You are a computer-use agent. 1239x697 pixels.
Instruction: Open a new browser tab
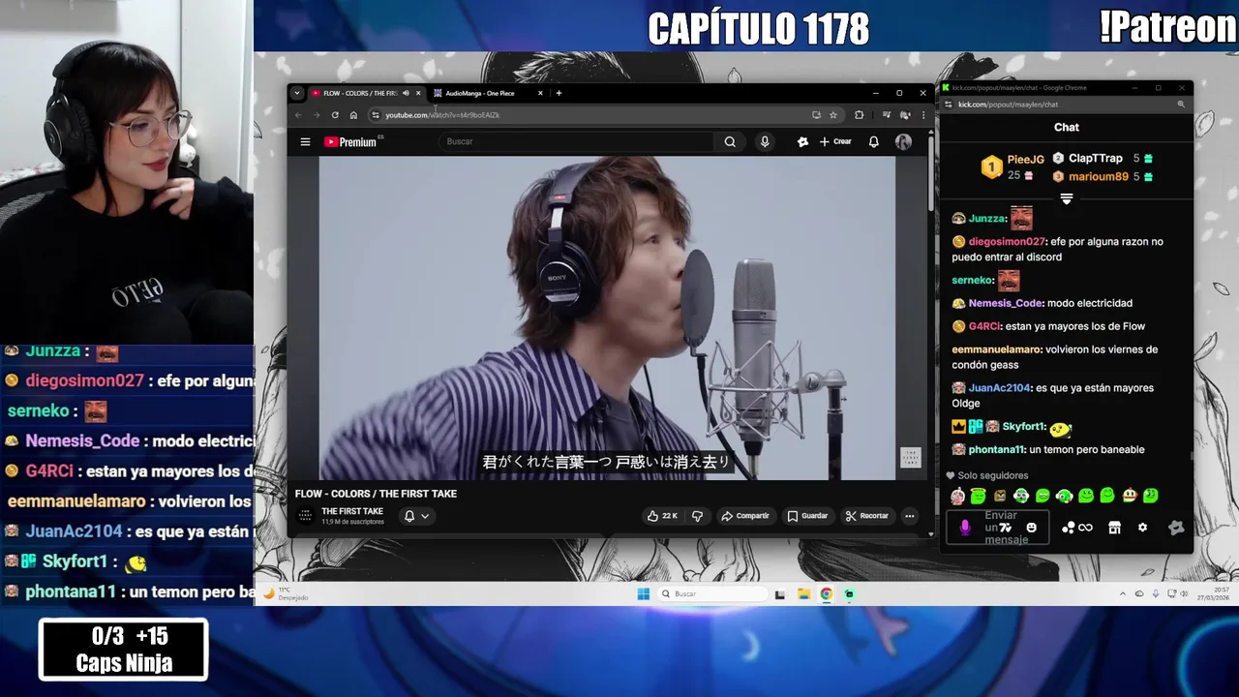tap(559, 93)
